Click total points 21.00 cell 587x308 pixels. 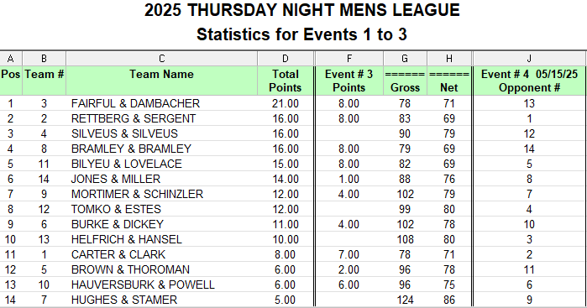pos(286,103)
